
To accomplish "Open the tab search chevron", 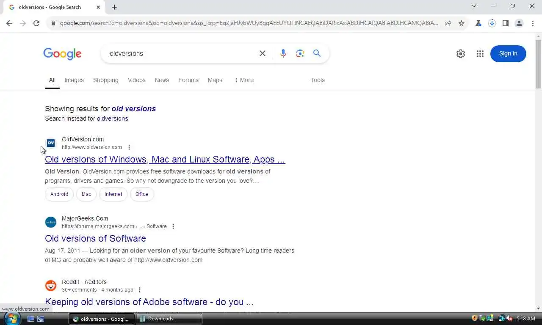I will [x=474, y=6].
